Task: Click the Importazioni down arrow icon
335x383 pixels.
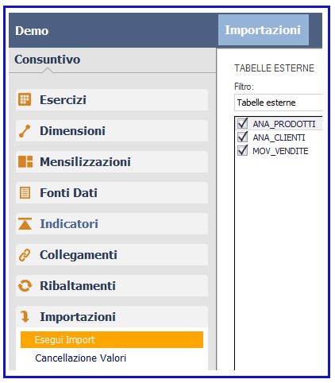Action: [25, 316]
